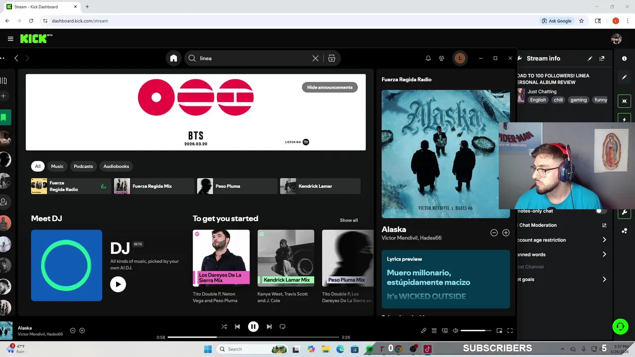Open the Lyrics preview card

tap(445, 279)
